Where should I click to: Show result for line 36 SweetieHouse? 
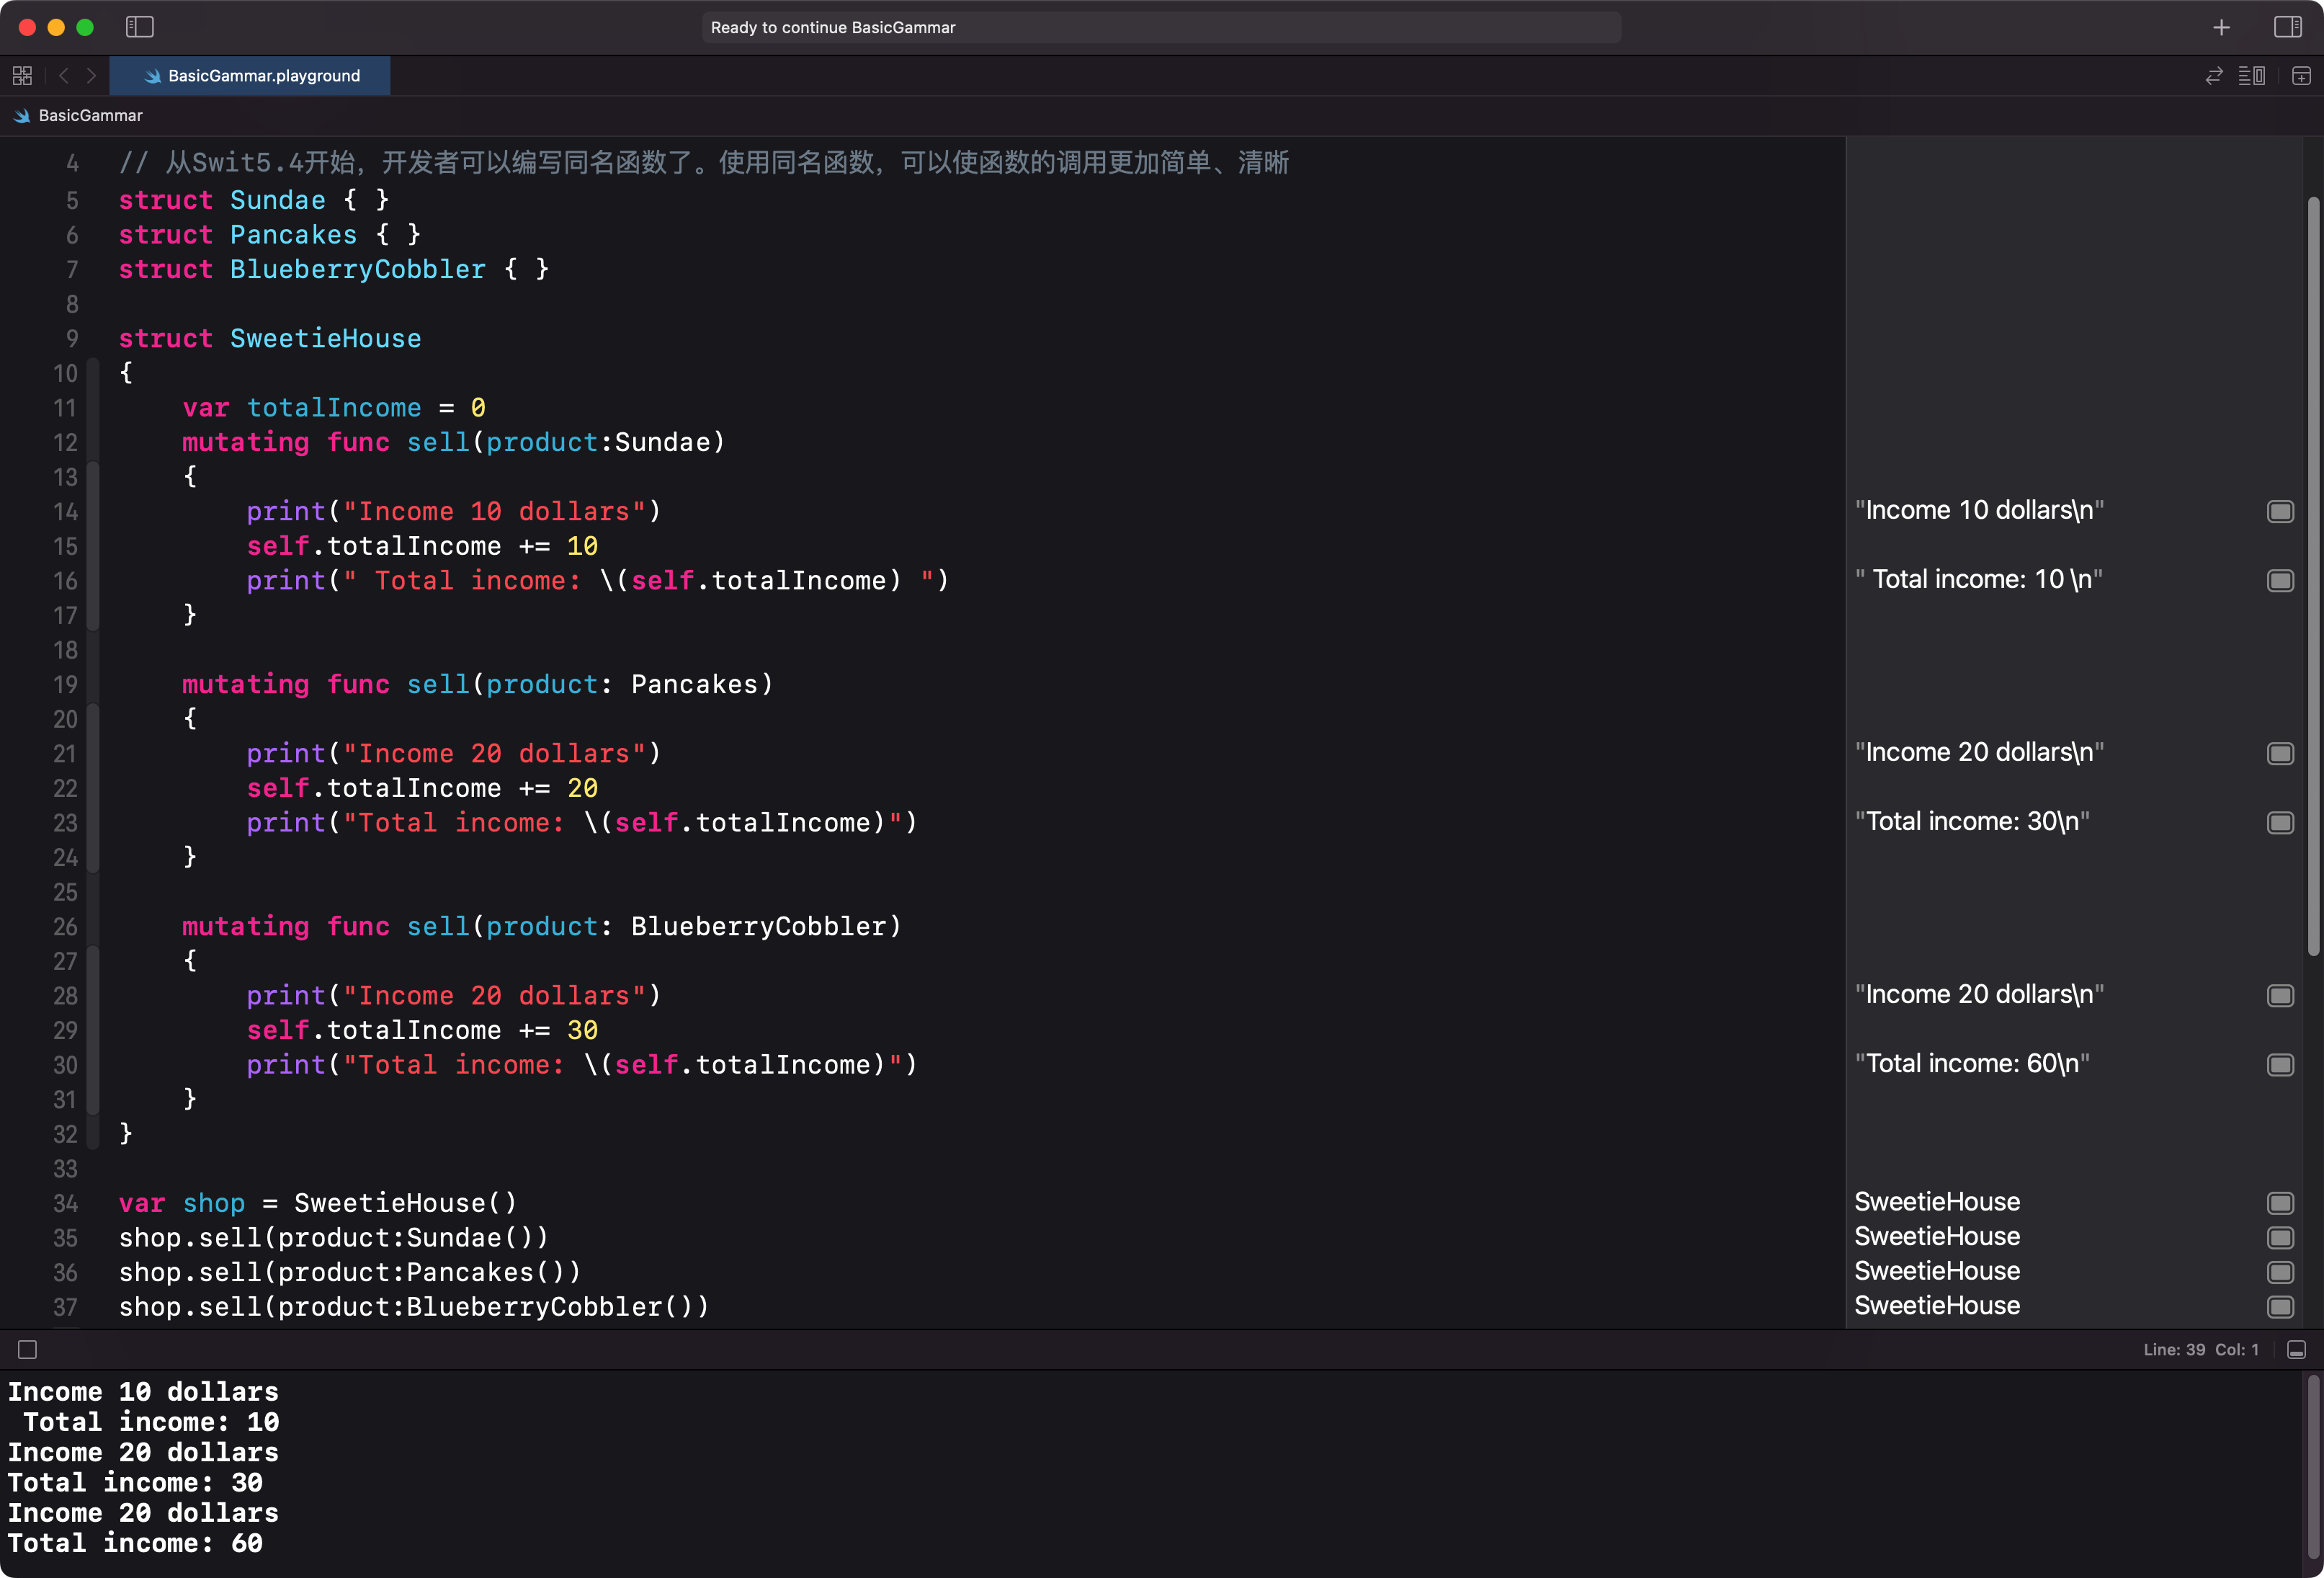pyautogui.click(x=2280, y=1272)
